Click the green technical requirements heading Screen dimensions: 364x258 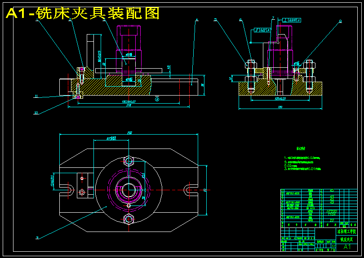pyautogui.click(x=301, y=149)
